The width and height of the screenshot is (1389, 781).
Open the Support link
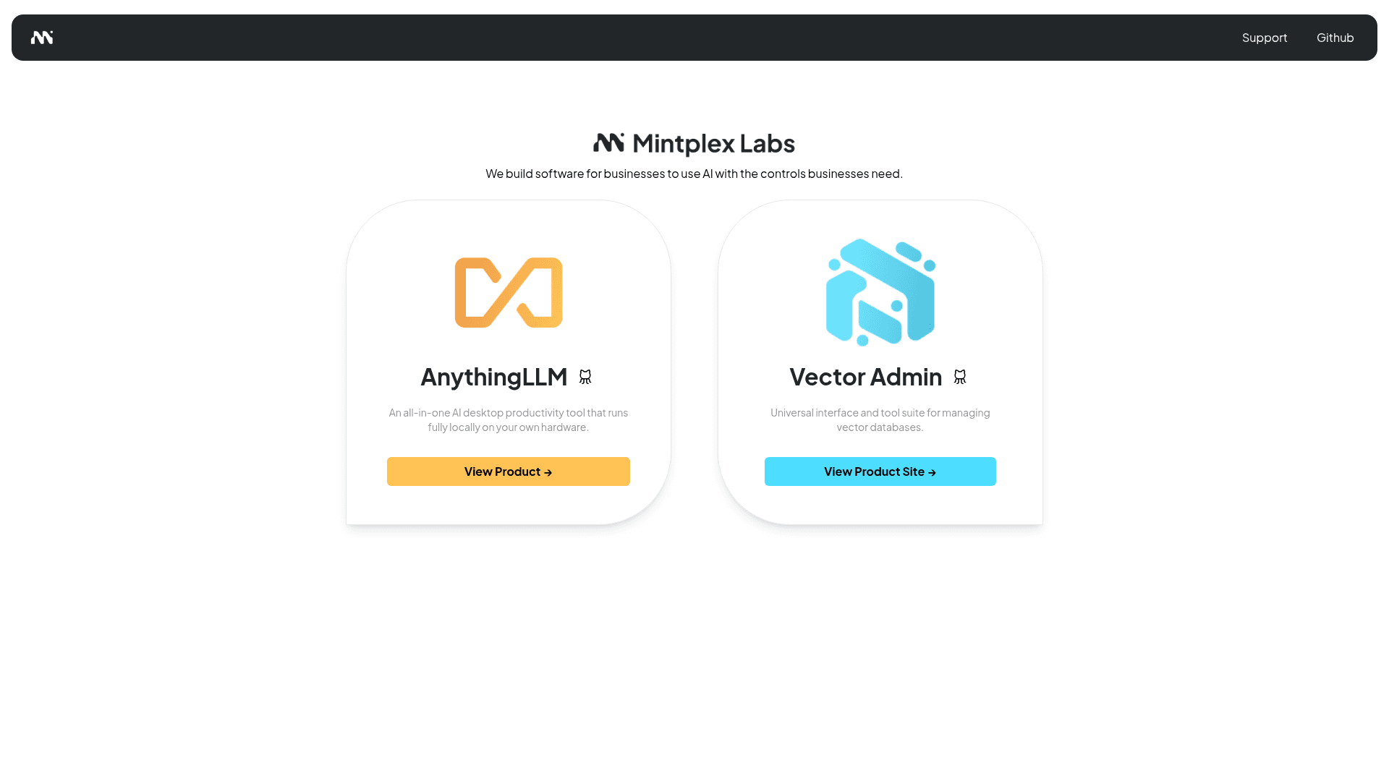pyautogui.click(x=1265, y=38)
